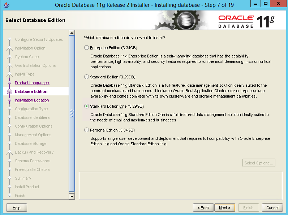Minimize the installer window
Viewport: 288px width, 215px height.
[x=255, y=4]
